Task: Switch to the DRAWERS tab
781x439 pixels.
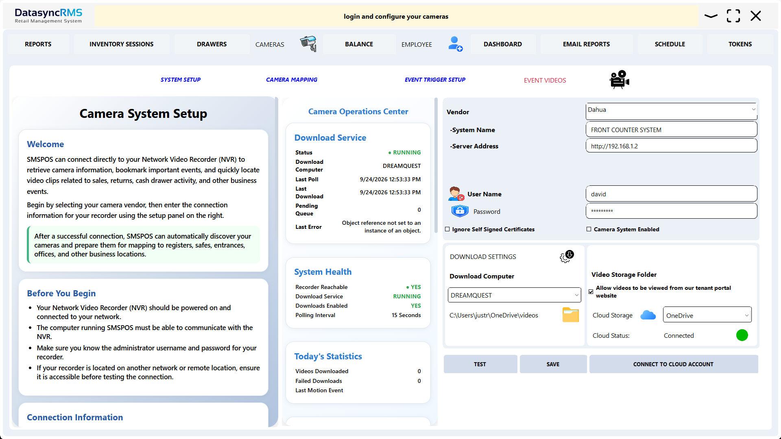Action: click(212, 44)
